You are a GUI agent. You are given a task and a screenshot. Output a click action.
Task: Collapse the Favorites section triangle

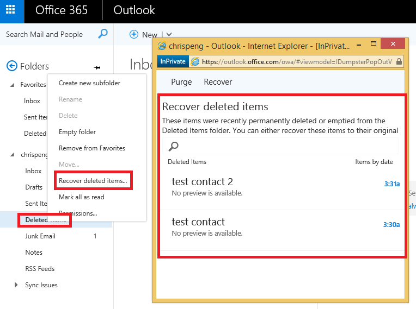(12, 85)
